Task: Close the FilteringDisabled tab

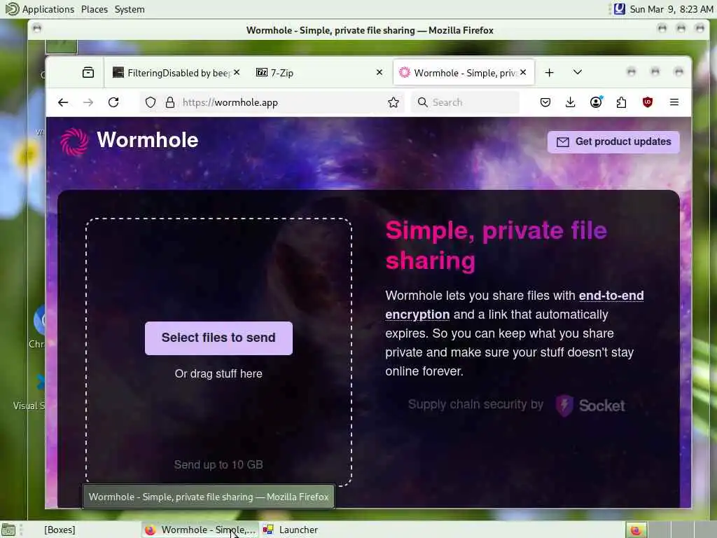Action: tap(237, 72)
